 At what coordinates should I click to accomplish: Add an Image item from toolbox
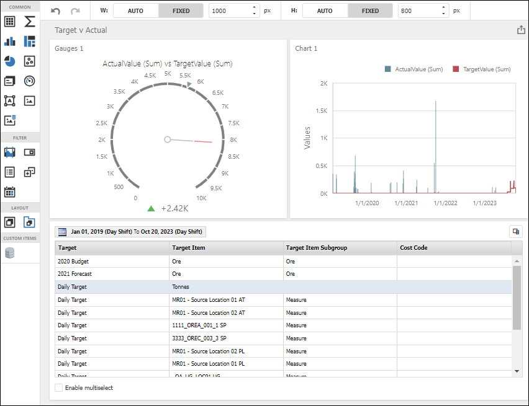[x=30, y=101]
